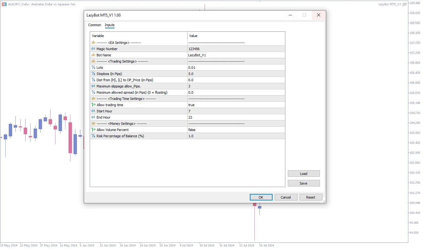Image resolution: width=423 pixels, height=249 pixels.
Task: Save the current inputs to file
Action: (x=304, y=183)
